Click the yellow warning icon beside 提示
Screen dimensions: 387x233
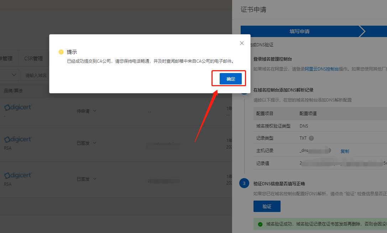tap(61, 52)
